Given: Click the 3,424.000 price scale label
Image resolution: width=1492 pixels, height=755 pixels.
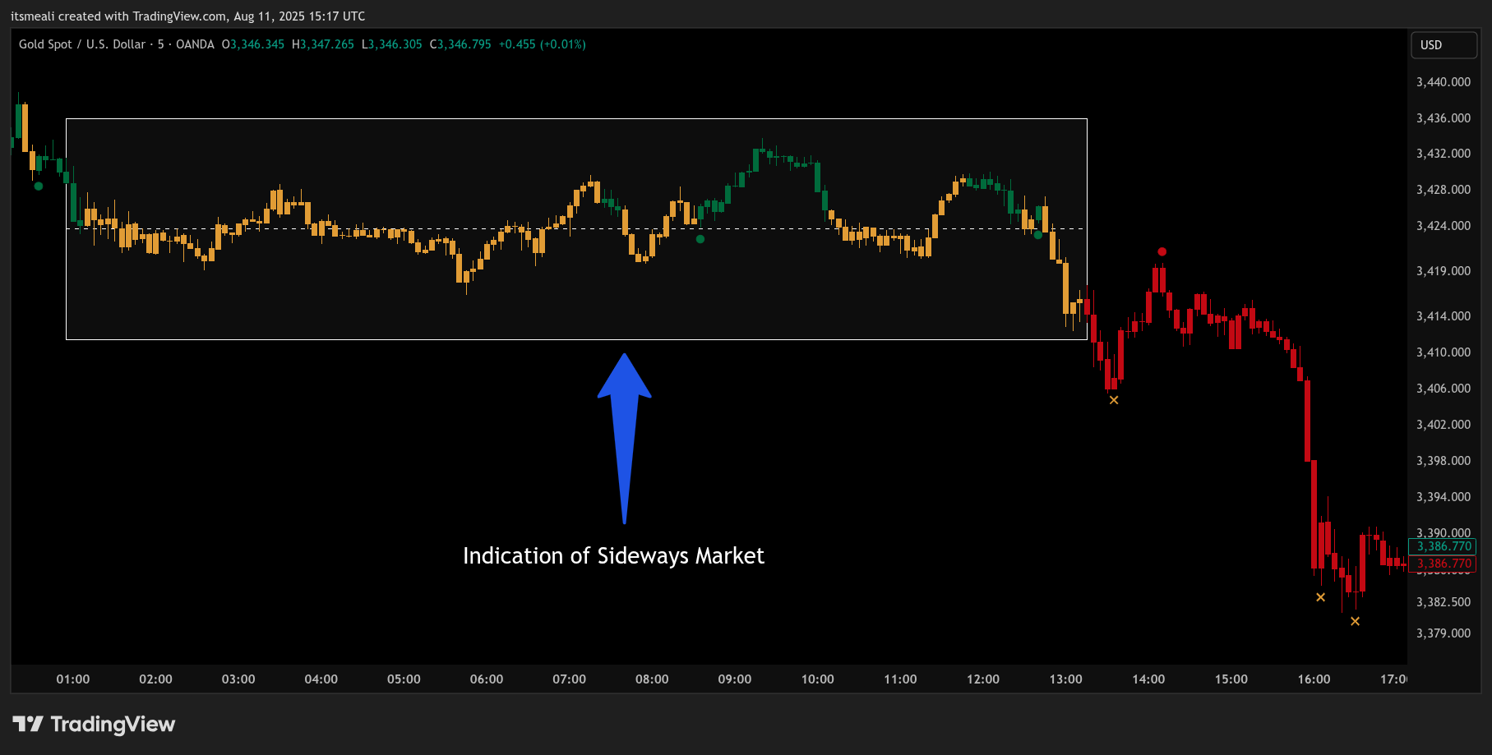Looking at the screenshot, I should 1443,226.
